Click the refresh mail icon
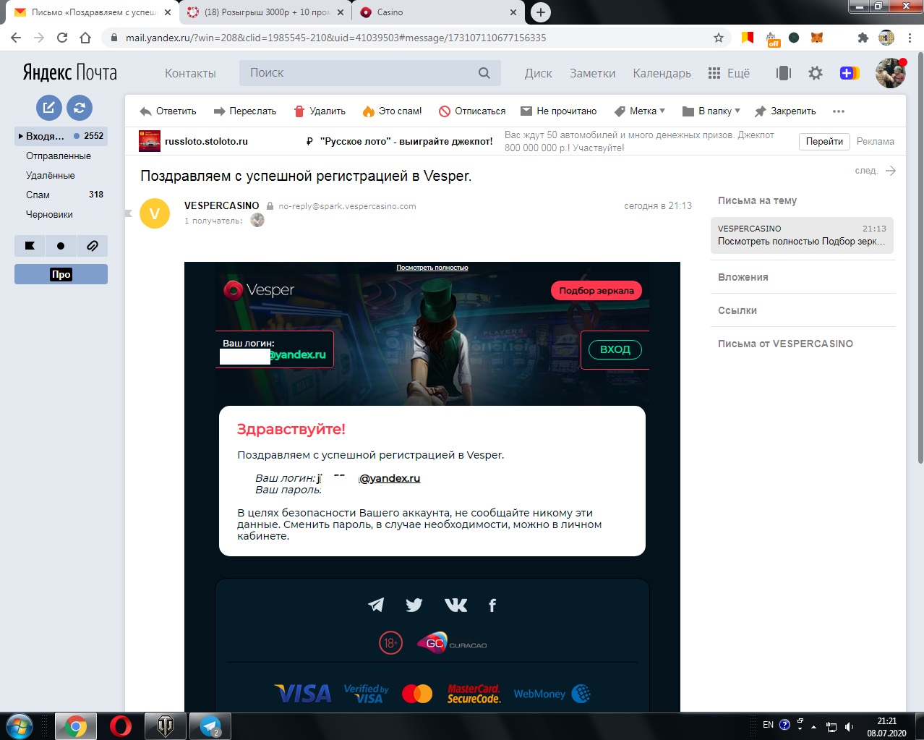The image size is (924, 740). pyautogui.click(x=80, y=108)
